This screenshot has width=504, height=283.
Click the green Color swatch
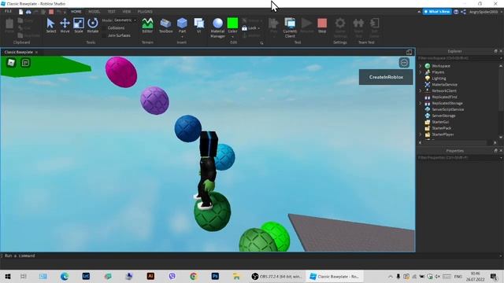[x=232, y=23]
